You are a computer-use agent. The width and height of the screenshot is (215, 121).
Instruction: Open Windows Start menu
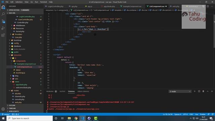click(3, 118)
